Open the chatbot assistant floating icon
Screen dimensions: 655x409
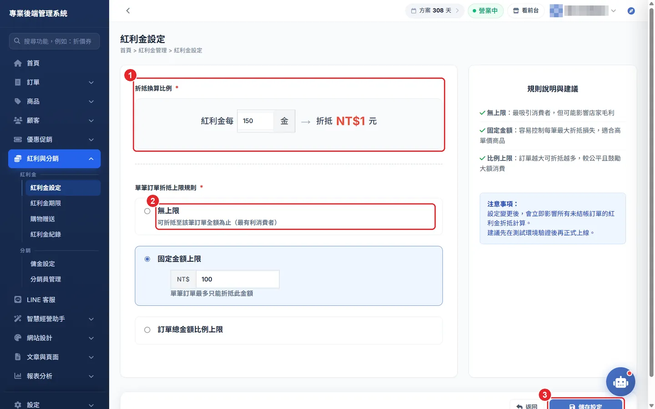(x=620, y=382)
